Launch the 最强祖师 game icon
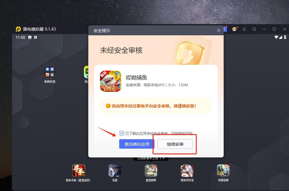 click(x=151, y=171)
